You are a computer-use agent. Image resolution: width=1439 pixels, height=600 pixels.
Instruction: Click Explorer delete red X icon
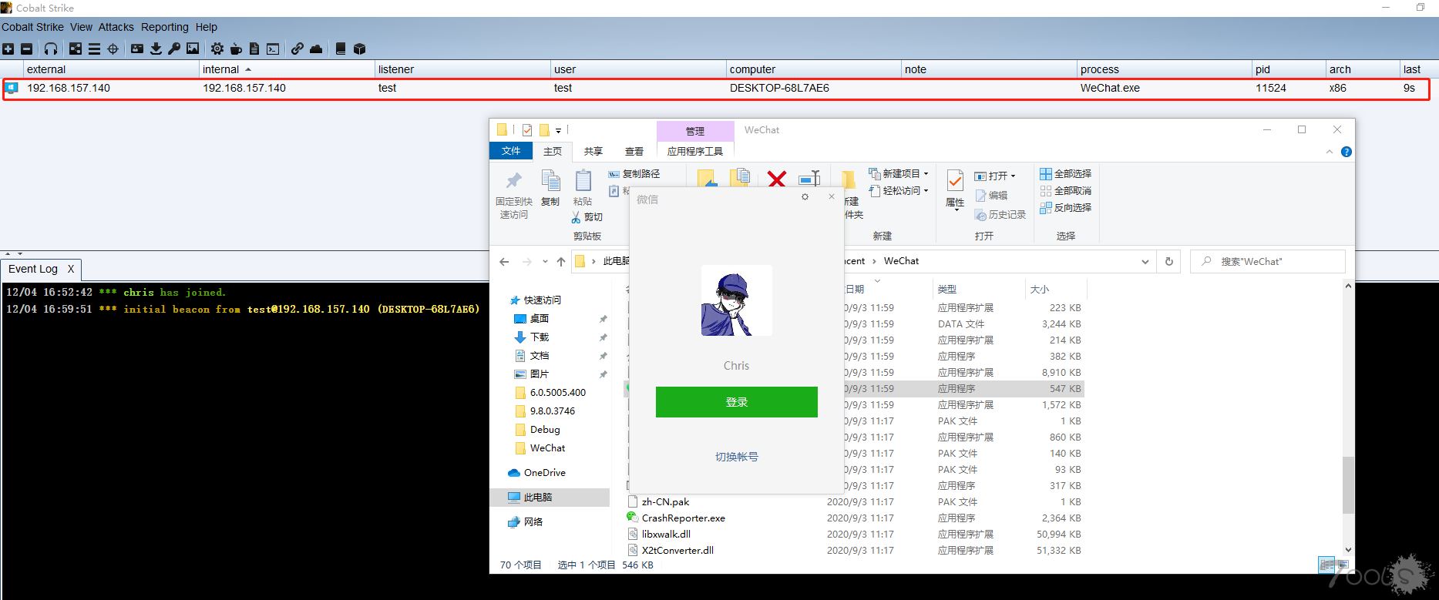(777, 179)
